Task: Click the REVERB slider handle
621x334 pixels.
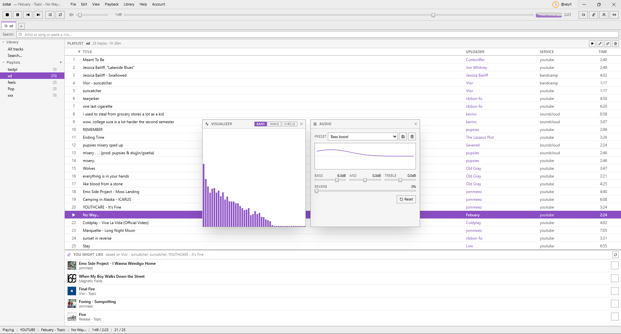Action: click(x=316, y=191)
